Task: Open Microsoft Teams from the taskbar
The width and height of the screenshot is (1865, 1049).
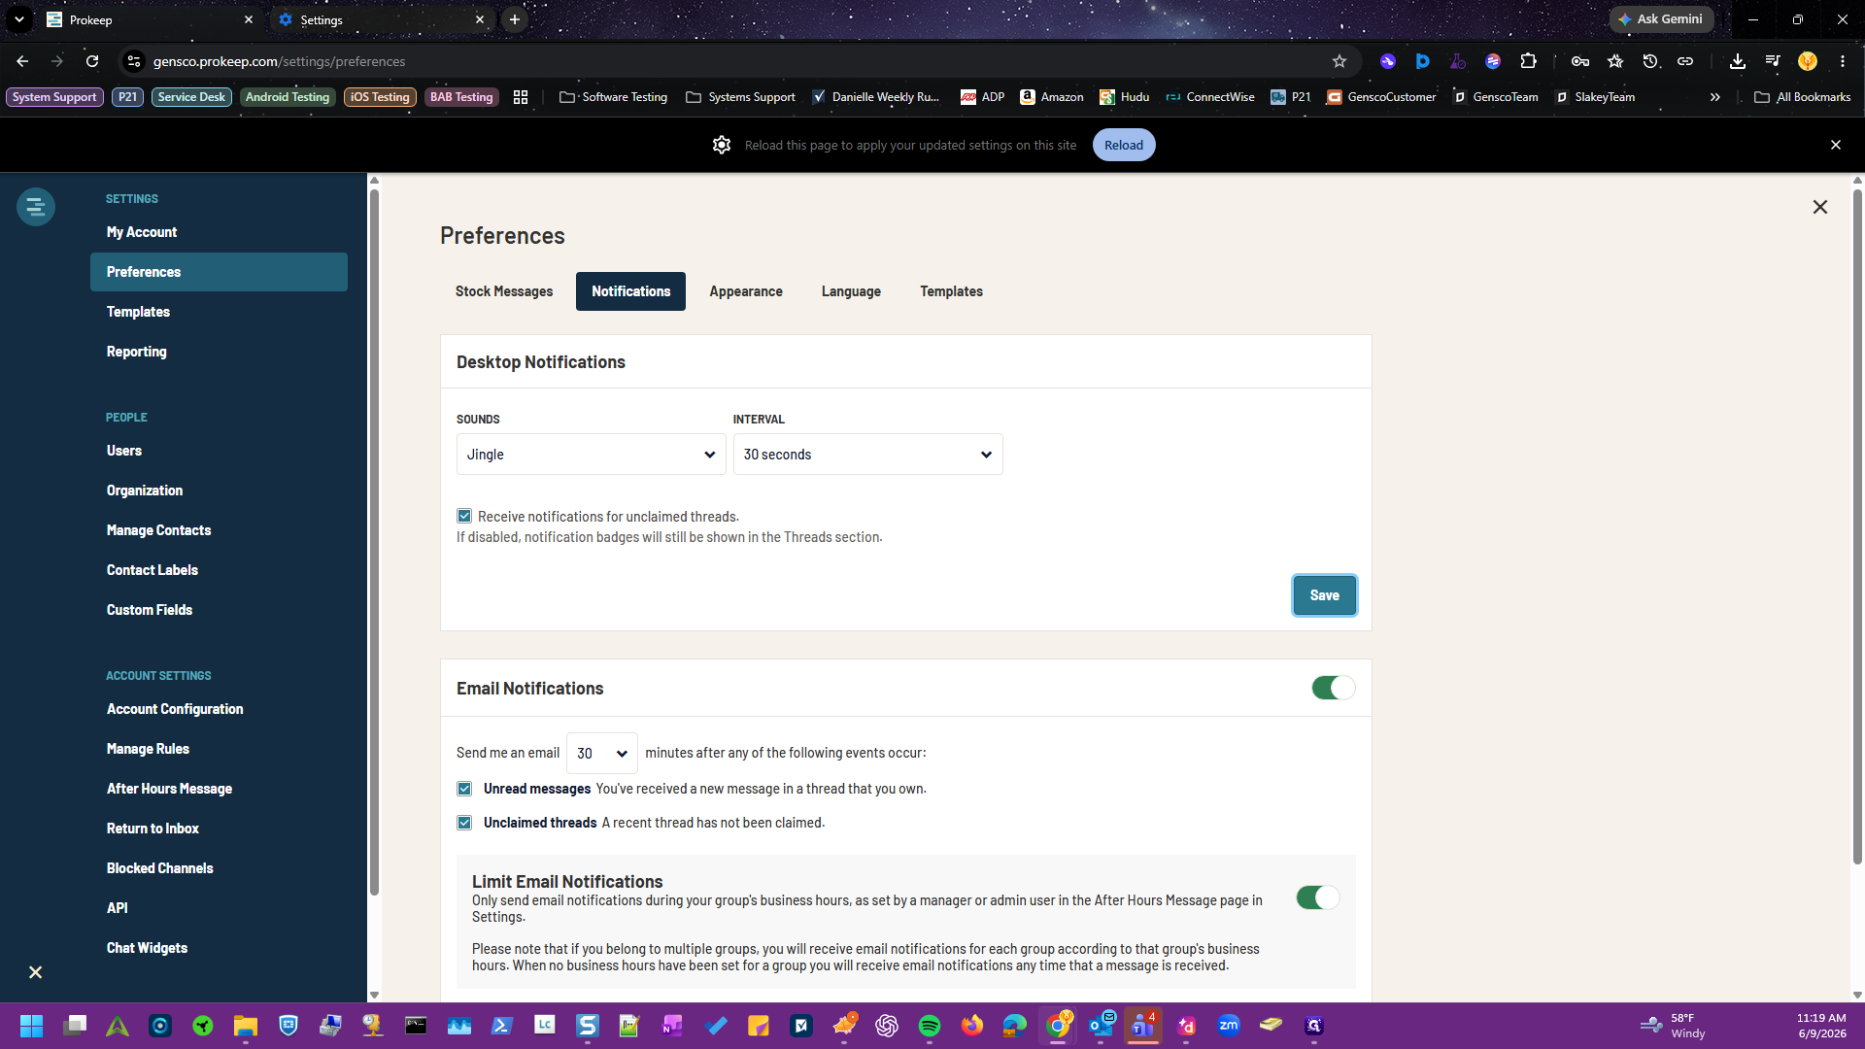Action: (1143, 1026)
